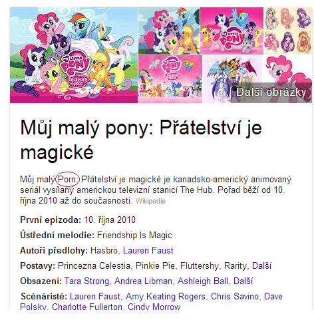Open the Ashleigh Ball link
Viewport: 314px width, 322px height.
point(203,281)
